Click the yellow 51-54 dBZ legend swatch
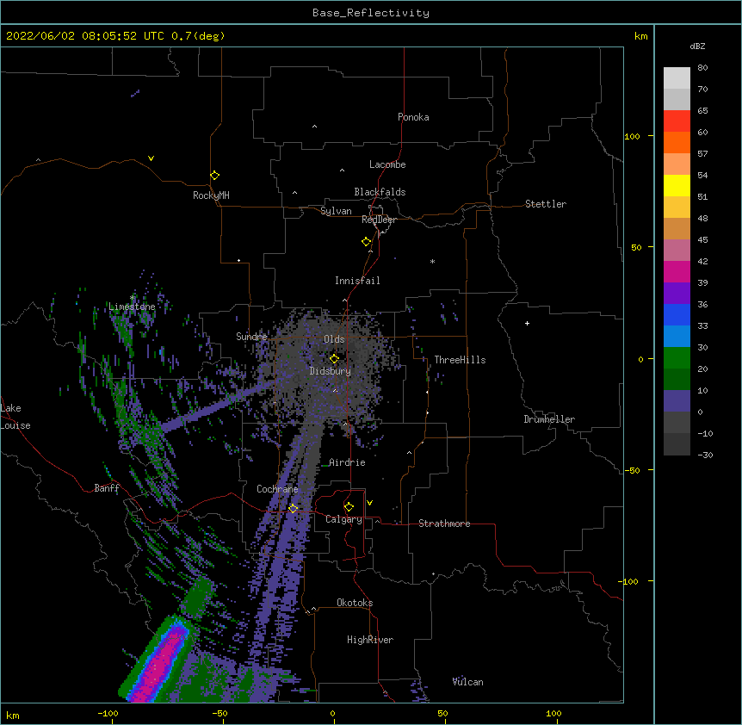Image resolution: width=742 pixels, height=725 pixels. 677,185
